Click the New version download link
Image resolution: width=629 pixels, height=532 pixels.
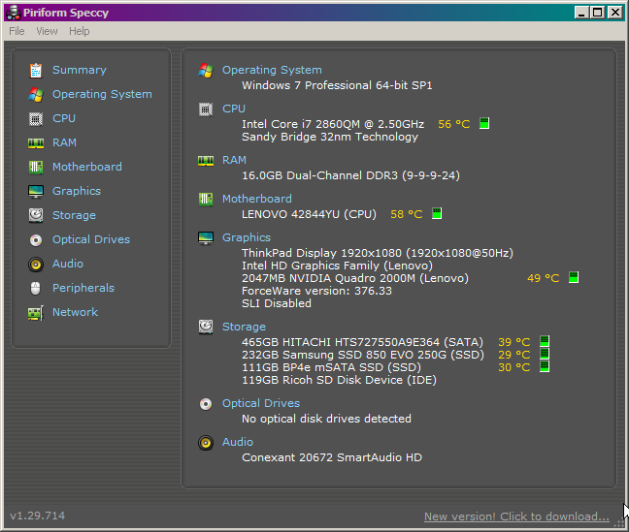(x=516, y=516)
